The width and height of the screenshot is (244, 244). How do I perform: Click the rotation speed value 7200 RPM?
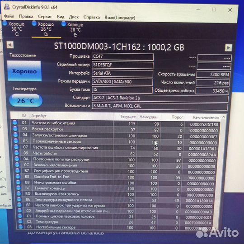point(213,75)
